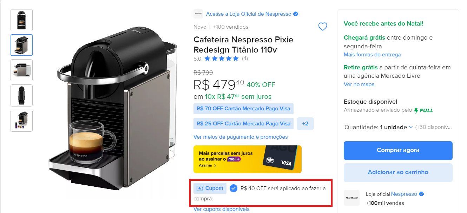Click the Cupom ticket badge
467x213 pixels.
click(210, 188)
